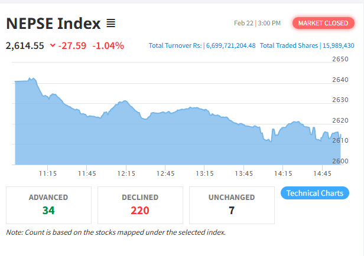
Task: Click the Market Closed badge
Action: 323,23
